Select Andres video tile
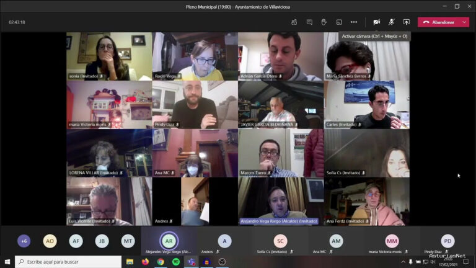Image resolution: width=476 pixels, height=268 pixels. tap(195, 201)
